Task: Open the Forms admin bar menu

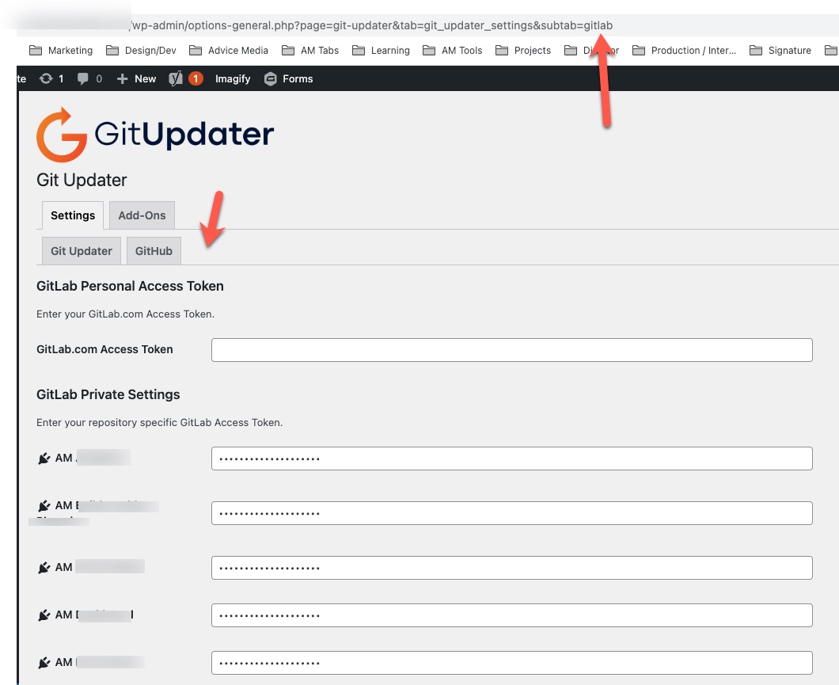Action: 288,78
